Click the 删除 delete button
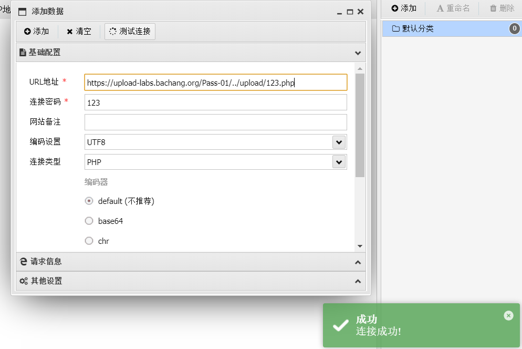This screenshot has width=522, height=349. pyautogui.click(x=503, y=8)
